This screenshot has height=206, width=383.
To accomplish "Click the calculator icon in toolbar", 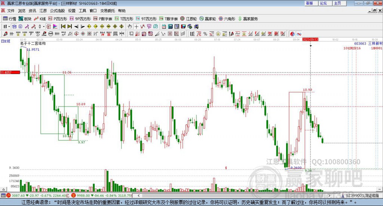I will 171,27.
